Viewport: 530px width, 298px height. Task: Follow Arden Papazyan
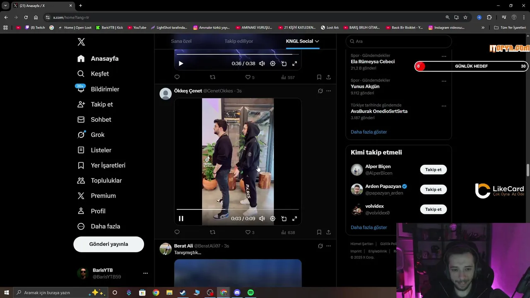point(433,190)
